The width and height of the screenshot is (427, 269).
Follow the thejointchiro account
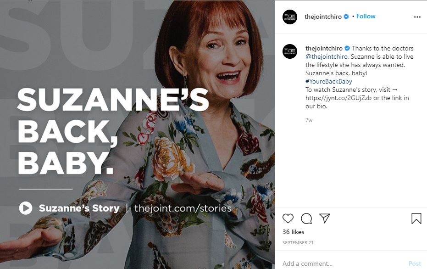pyautogui.click(x=366, y=17)
